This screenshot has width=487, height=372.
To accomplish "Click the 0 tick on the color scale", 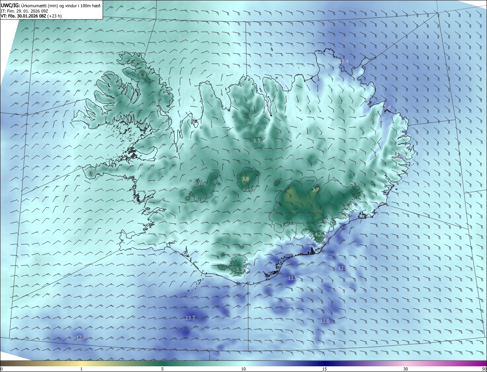I will click(x=2, y=369).
